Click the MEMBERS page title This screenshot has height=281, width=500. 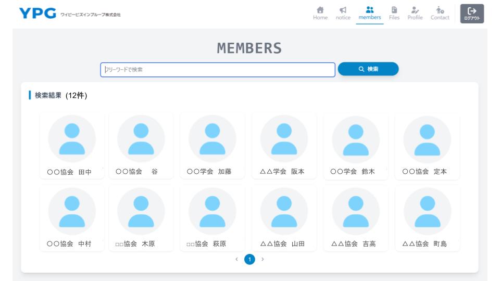(x=249, y=48)
